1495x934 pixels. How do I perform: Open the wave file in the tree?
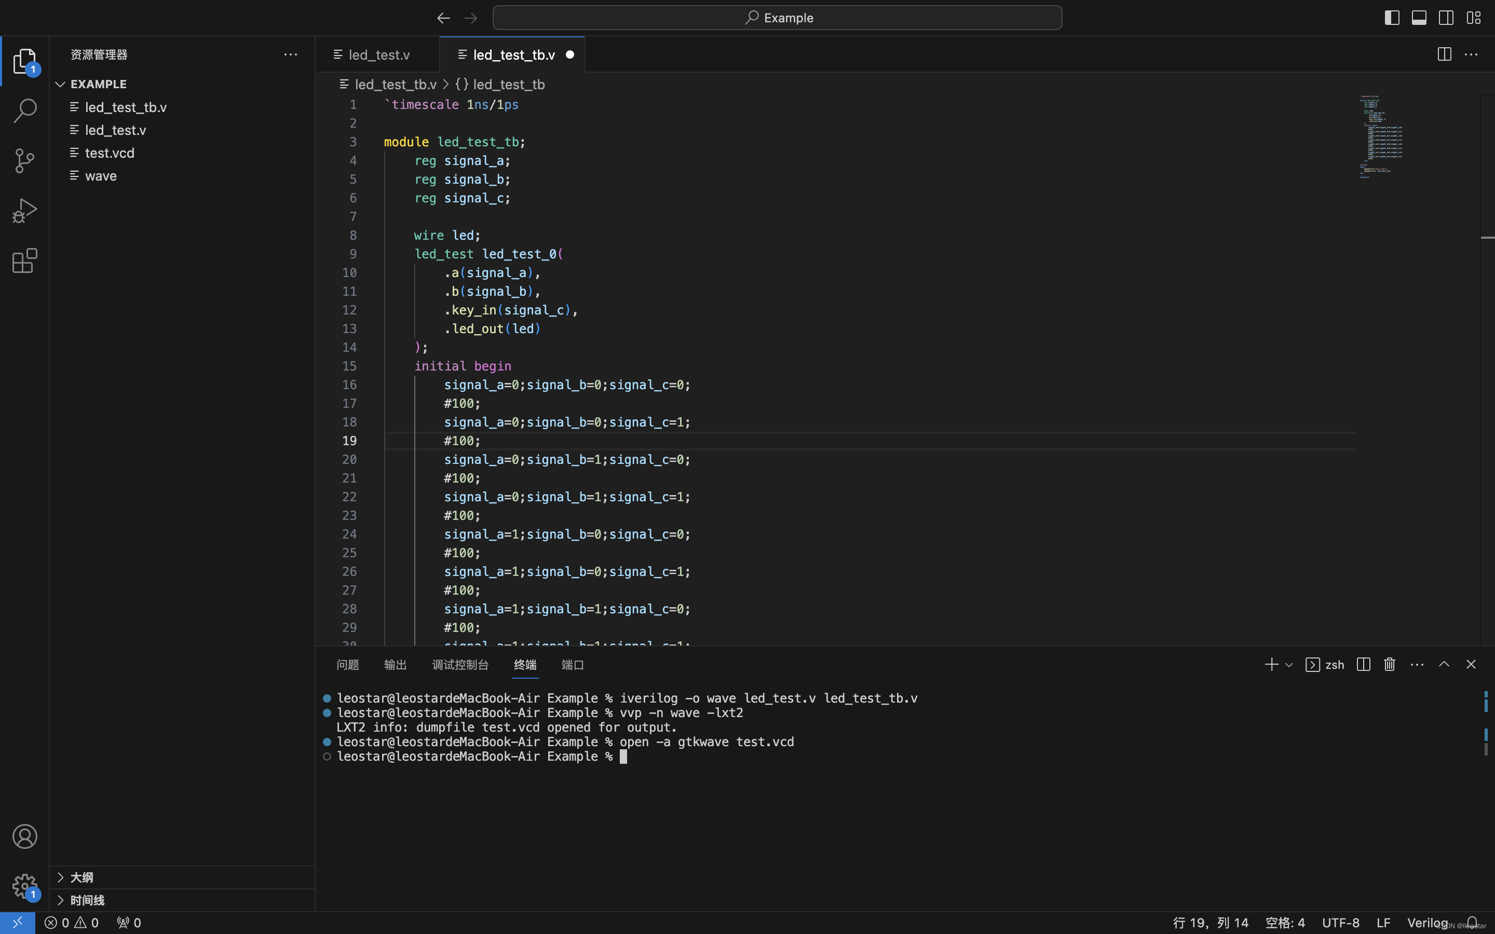coord(182,176)
